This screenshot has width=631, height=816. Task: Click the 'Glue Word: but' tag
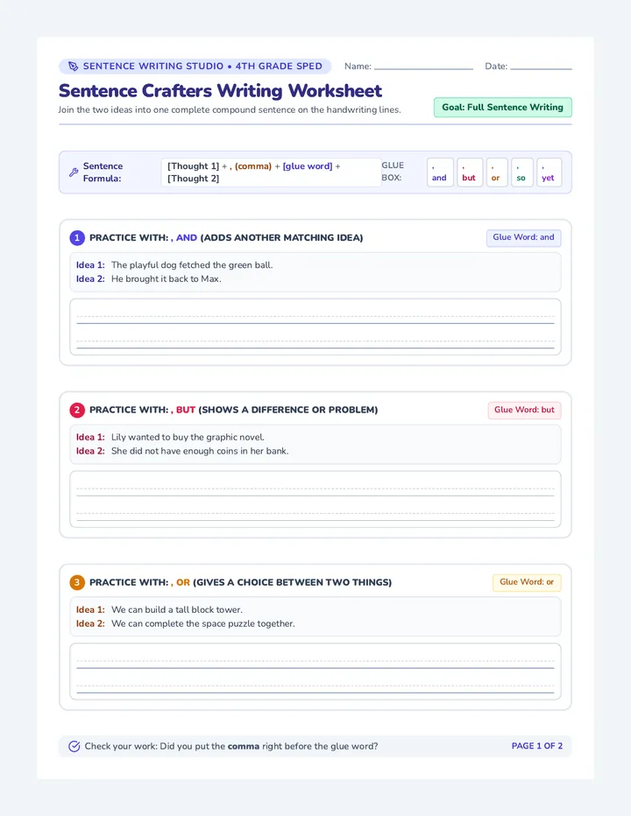click(x=524, y=410)
